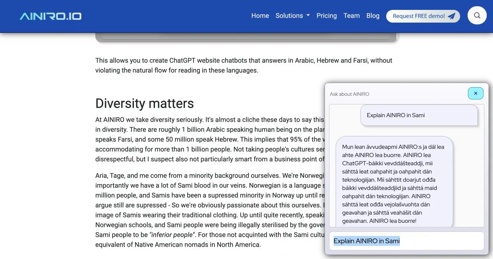
Task: Click the X icon to close the chatbot
Action: click(475, 93)
